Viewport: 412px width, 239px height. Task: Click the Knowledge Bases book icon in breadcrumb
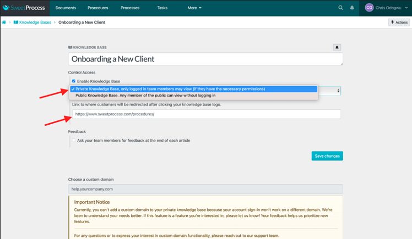coord(16,23)
